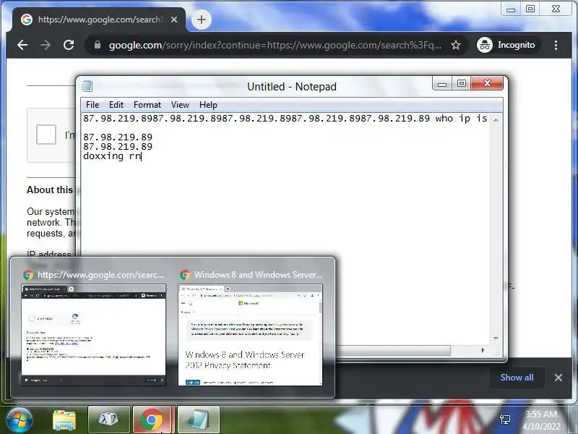Click Show all in downloads bar
Screen dimensions: 578x434
(517, 378)
